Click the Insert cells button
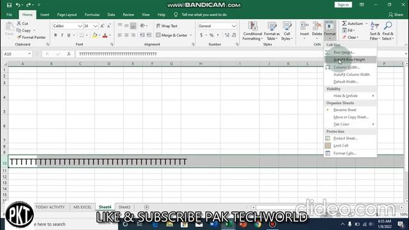The height and width of the screenshot is (230, 409). (304, 31)
